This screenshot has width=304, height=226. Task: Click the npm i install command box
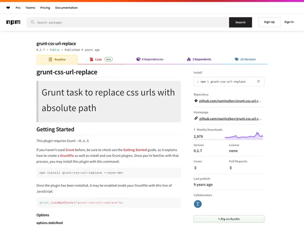pyautogui.click(x=229, y=82)
